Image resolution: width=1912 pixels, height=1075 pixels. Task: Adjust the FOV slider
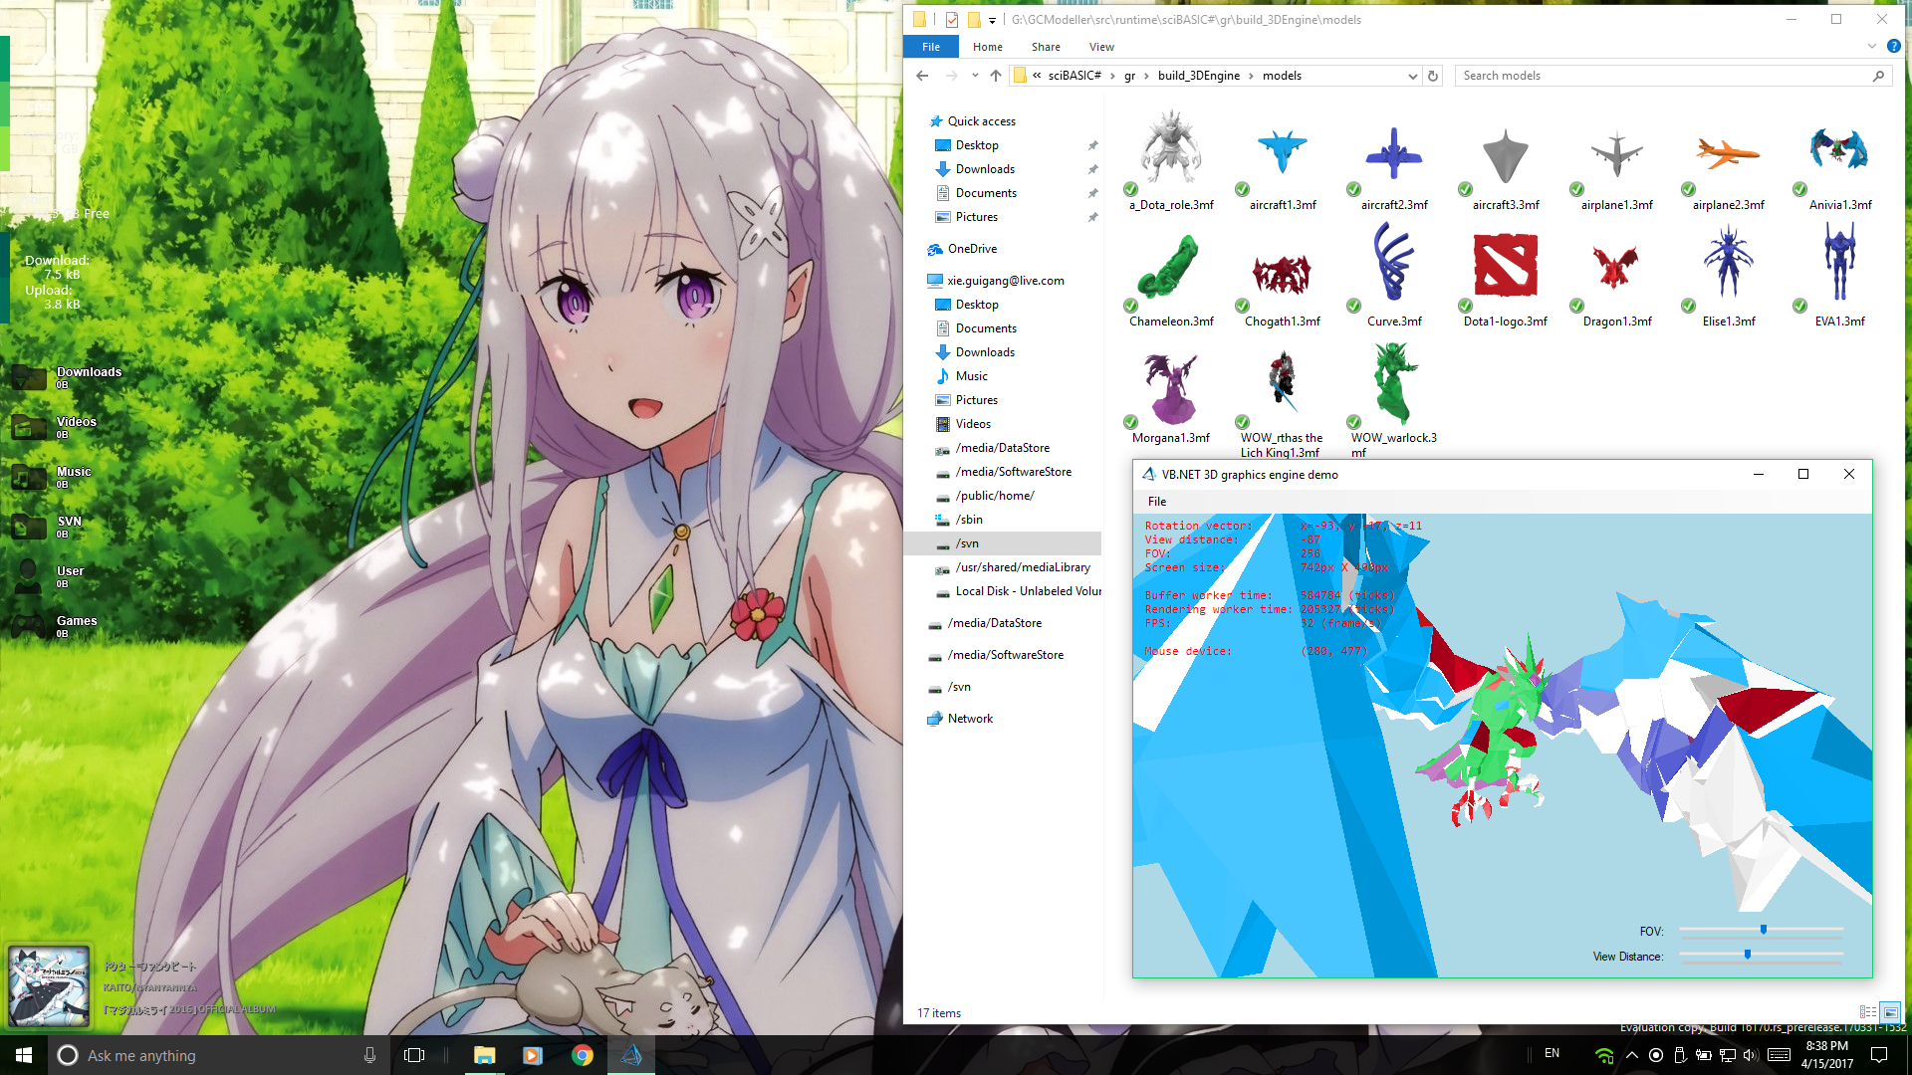coord(1763,930)
